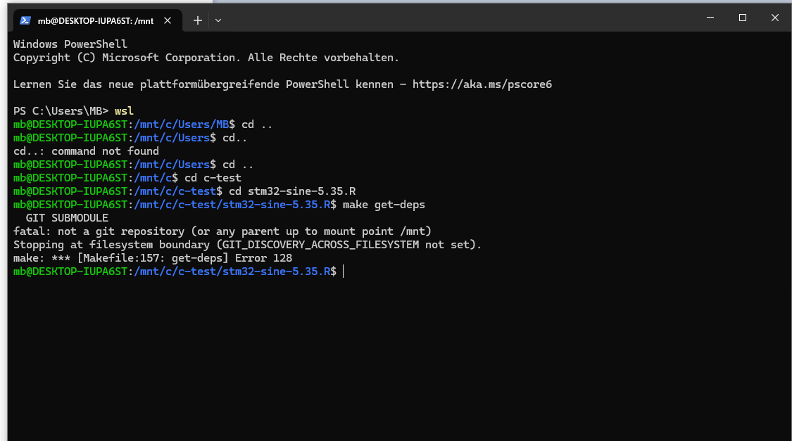Maximize the terminal window
The image size is (792, 441).
(742, 18)
